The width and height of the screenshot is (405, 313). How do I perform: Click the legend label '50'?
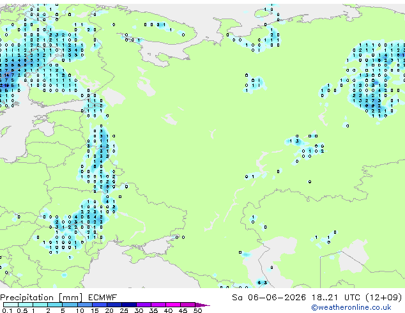click(197, 310)
